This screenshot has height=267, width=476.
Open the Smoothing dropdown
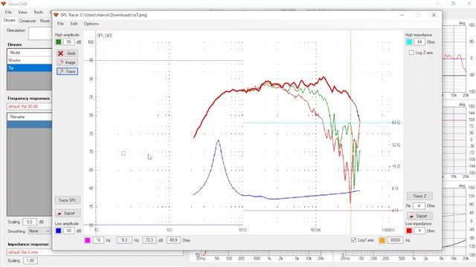click(39, 231)
